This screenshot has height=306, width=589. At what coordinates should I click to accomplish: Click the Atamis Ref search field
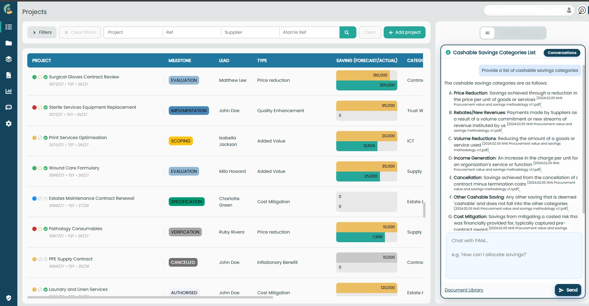point(309,32)
